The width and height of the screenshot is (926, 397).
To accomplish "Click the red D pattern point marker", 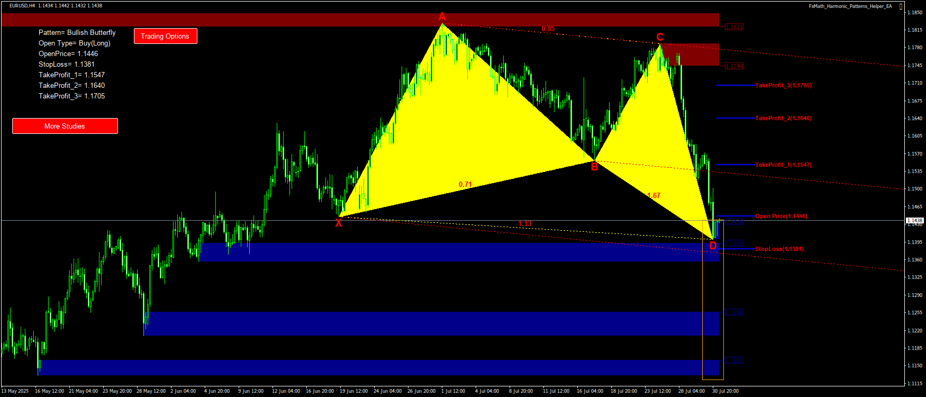I will [x=713, y=246].
